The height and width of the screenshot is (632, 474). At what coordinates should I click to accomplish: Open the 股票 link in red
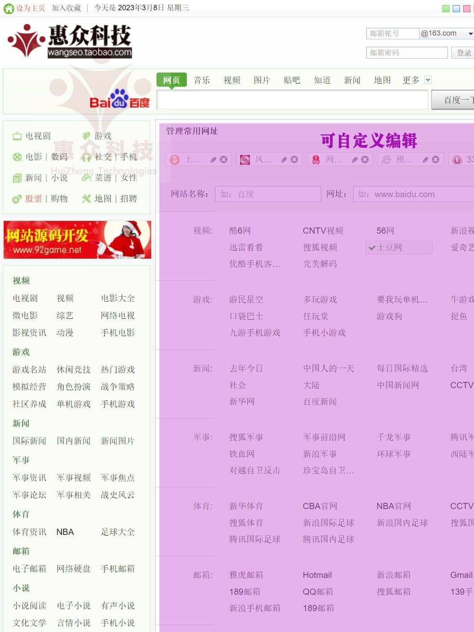tap(33, 199)
